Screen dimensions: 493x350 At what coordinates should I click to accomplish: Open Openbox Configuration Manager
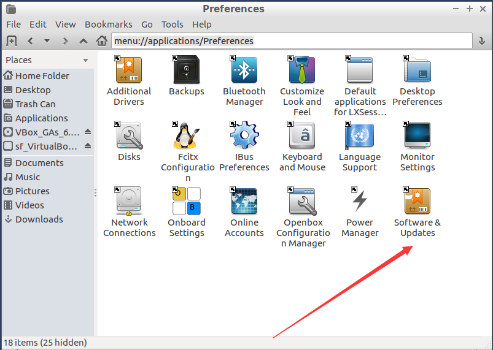(x=303, y=201)
